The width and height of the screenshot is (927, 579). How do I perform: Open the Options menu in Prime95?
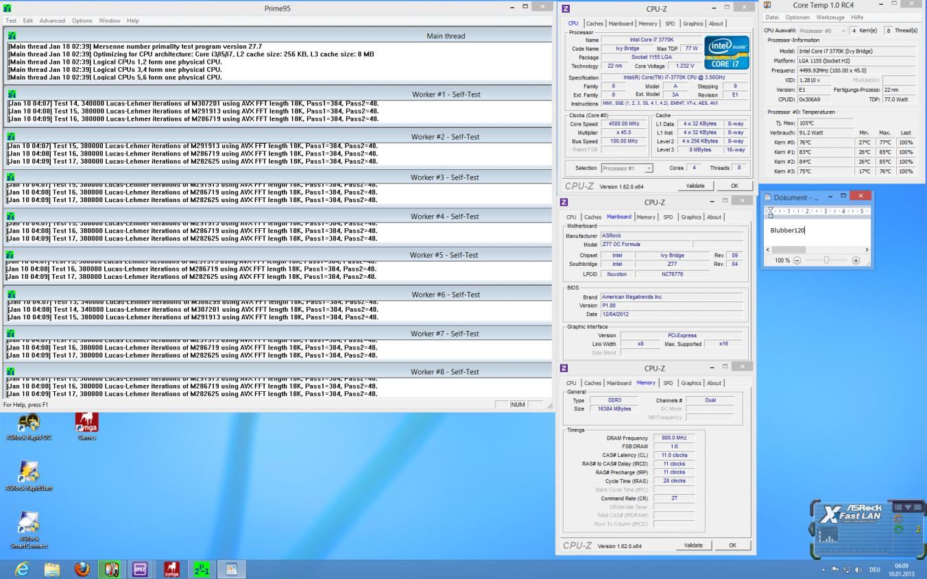pos(82,21)
